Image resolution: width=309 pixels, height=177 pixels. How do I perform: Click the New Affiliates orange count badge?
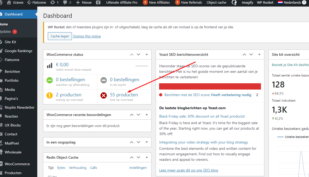[x=145, y=3]
